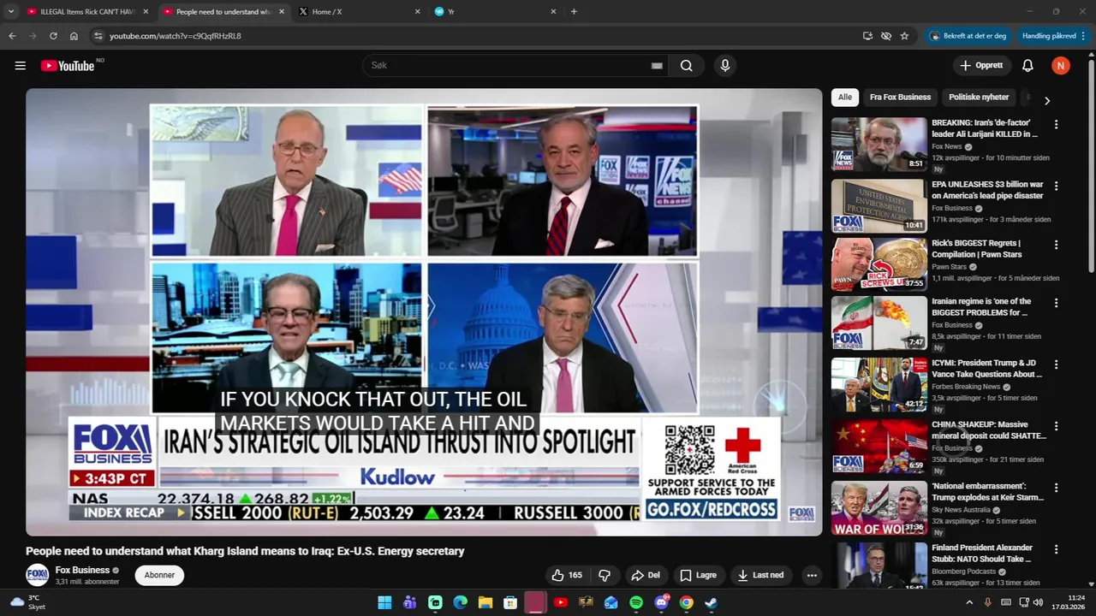Click Bekreft at det er deg
This screenshot has height=616, width=1096.
click(968, 36)
